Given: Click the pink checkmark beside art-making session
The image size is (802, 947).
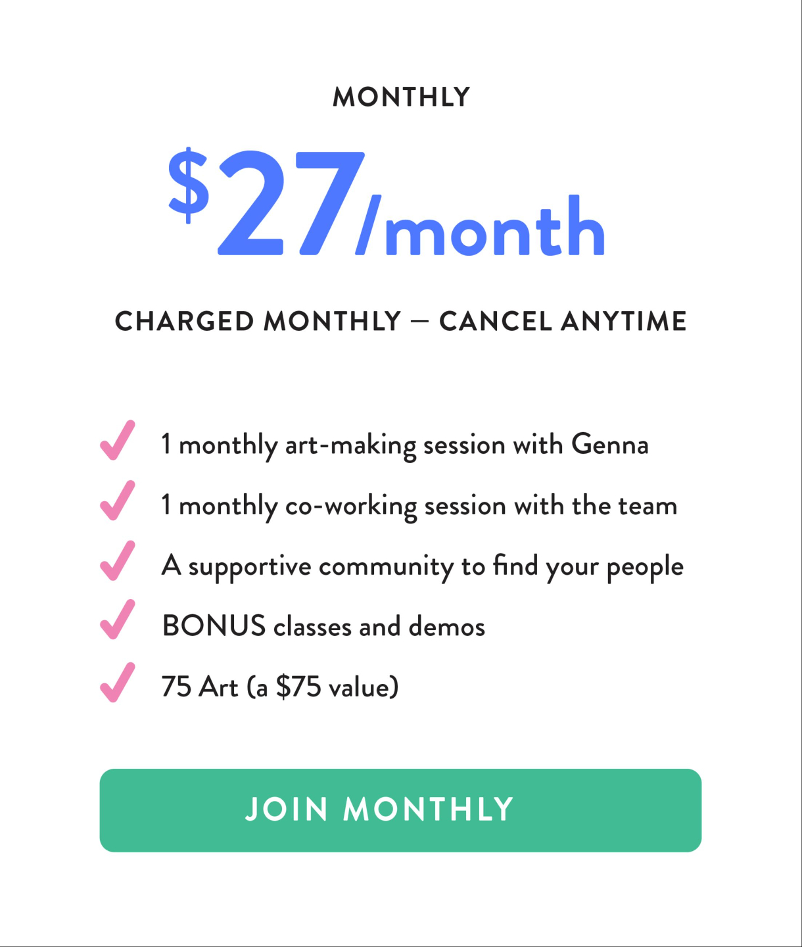Looking at the screenshot, I should [118, 441].
